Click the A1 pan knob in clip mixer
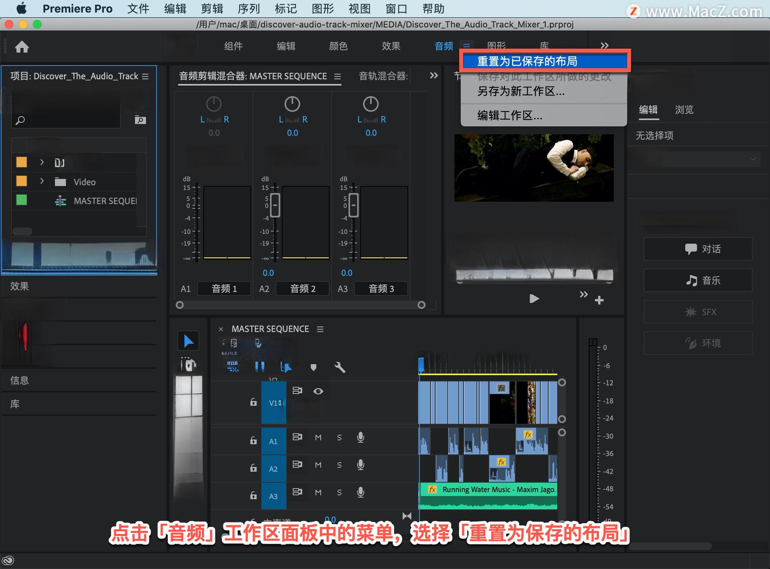 (x=214, y=104)
